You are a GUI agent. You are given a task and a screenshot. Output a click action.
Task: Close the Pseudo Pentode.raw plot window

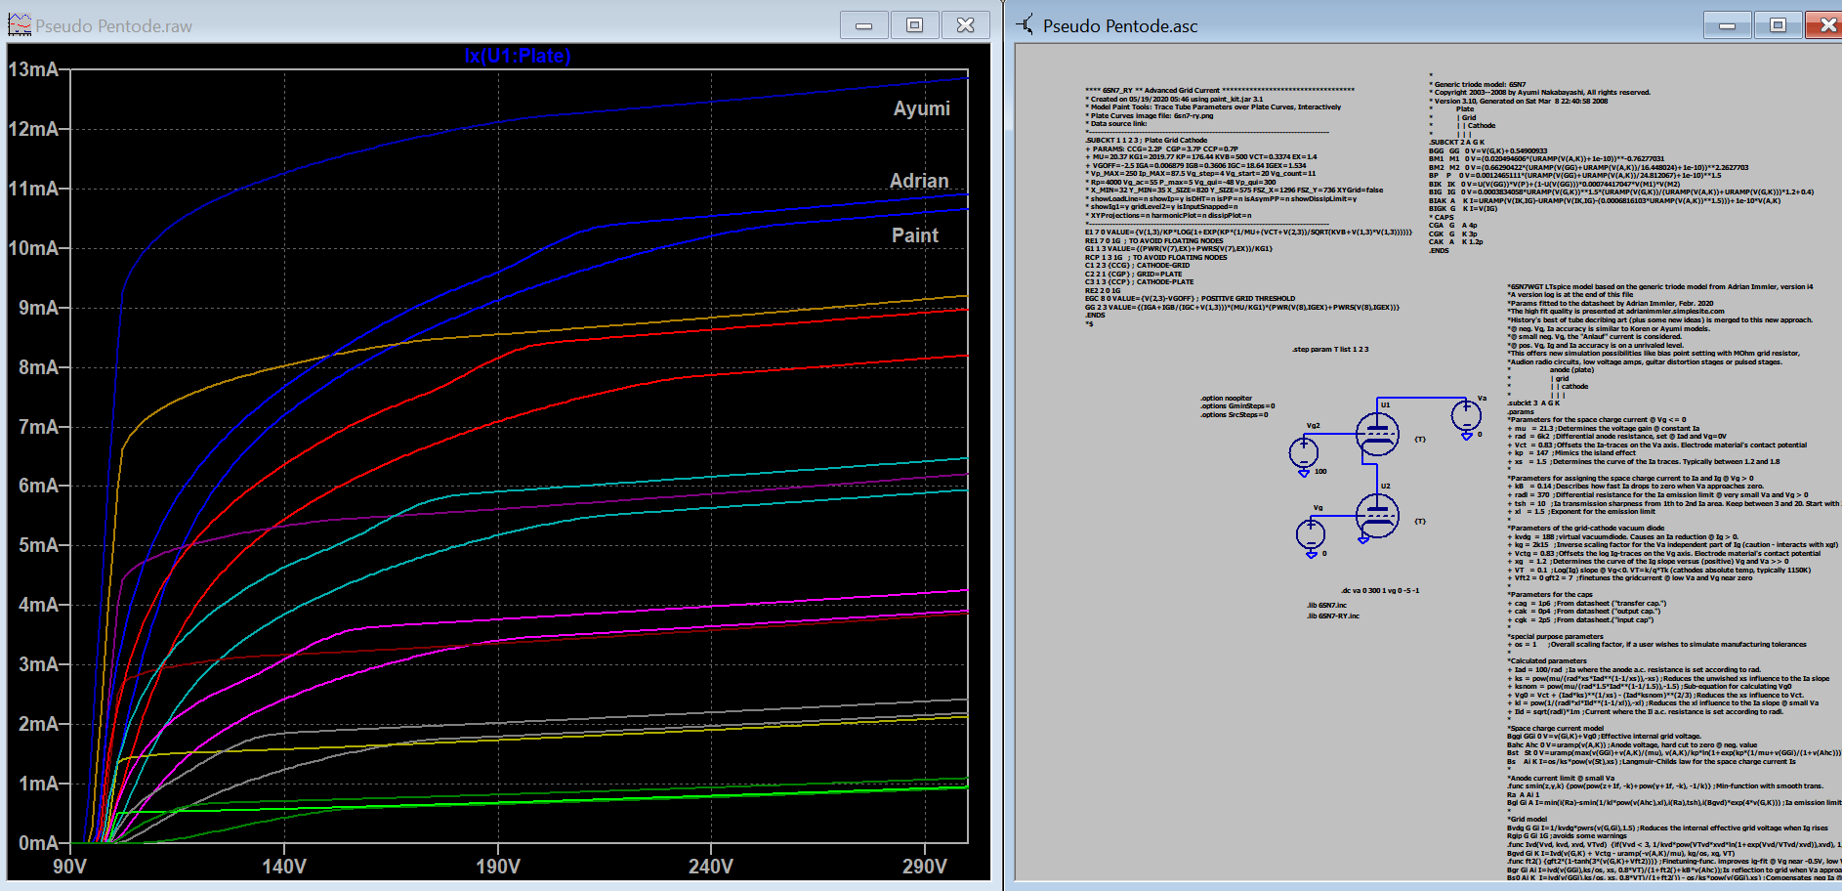966,25
